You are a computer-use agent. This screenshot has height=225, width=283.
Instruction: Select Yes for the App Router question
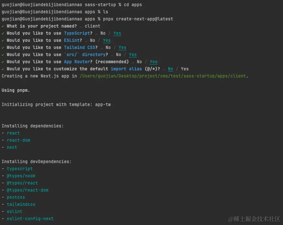tap(153, 62)
